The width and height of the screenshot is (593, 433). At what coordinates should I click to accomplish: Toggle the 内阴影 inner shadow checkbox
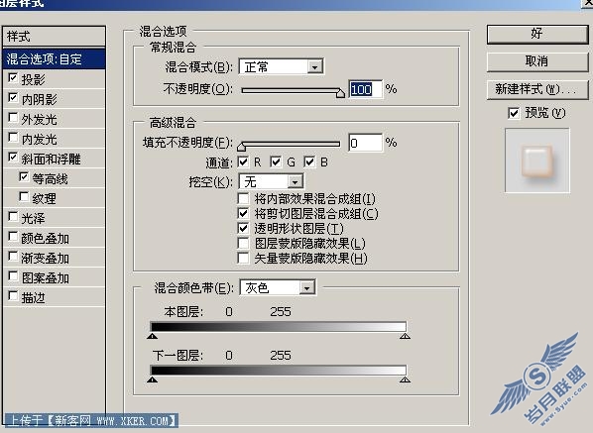point(13,98)
